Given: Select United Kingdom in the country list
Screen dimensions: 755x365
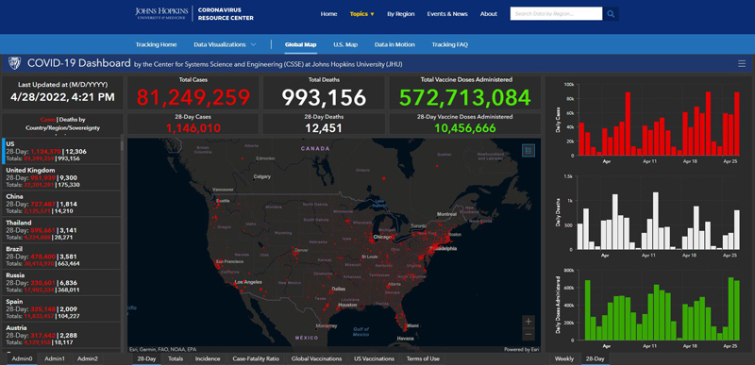Looking at the screenshot, I should pyautogui.click(x=61, y=177).
